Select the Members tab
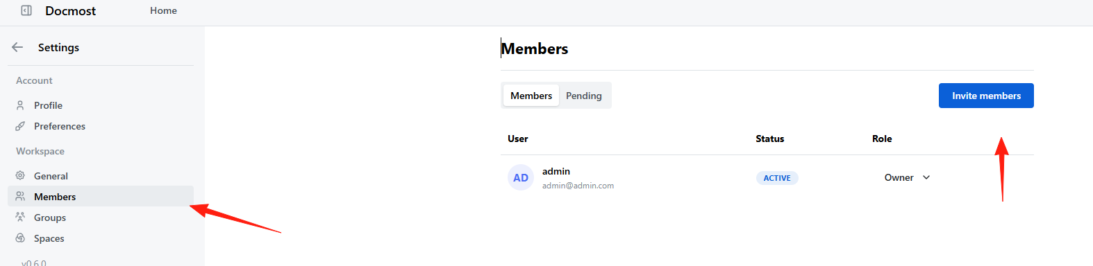Viewport: 1093px width, 266px height. pos(531,96)
